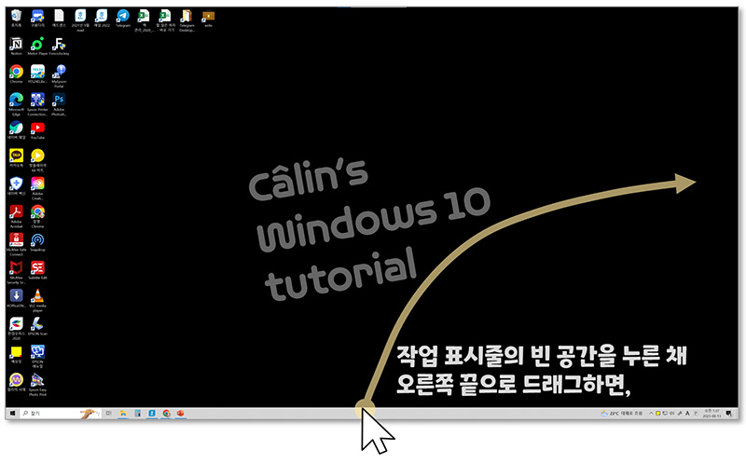746x463 pixels.
Task: Open the volume control in system tray
Action: [671, 414]
